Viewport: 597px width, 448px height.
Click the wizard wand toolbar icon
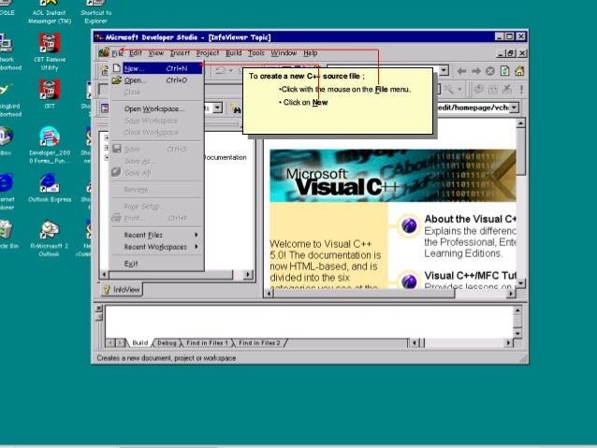click(449, 90)
